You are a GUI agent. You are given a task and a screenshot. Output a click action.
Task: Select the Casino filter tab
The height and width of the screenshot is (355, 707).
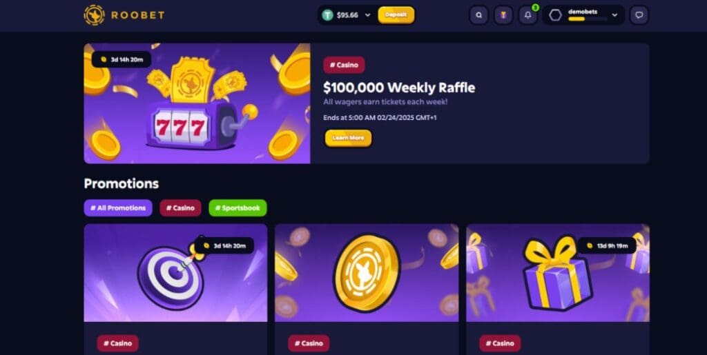point(180,208)
